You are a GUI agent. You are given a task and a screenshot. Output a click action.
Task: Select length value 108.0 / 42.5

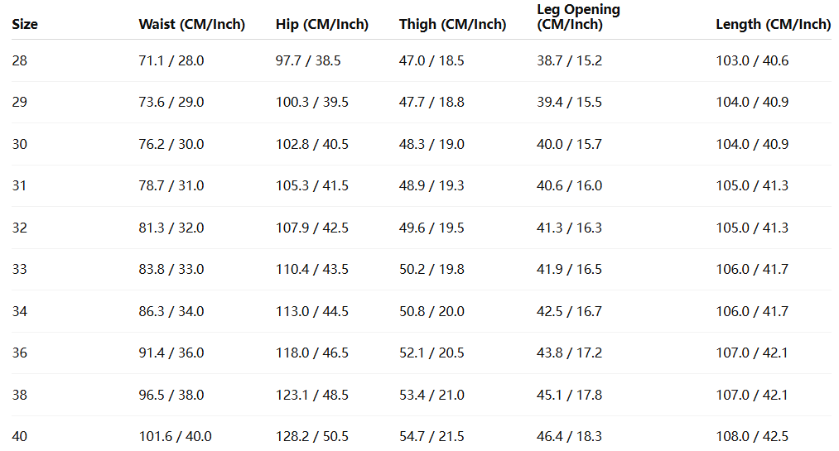pyautogui.click(x=752, y=436)
